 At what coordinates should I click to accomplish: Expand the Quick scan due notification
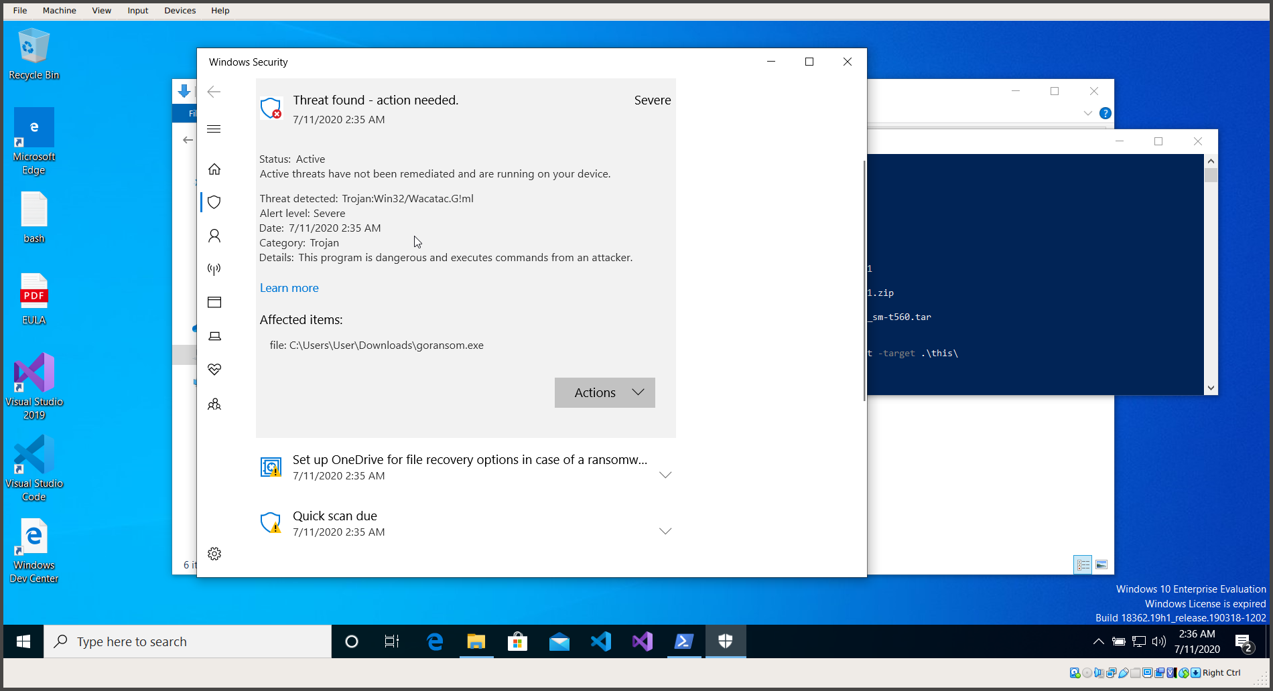(x=665, y=531)
